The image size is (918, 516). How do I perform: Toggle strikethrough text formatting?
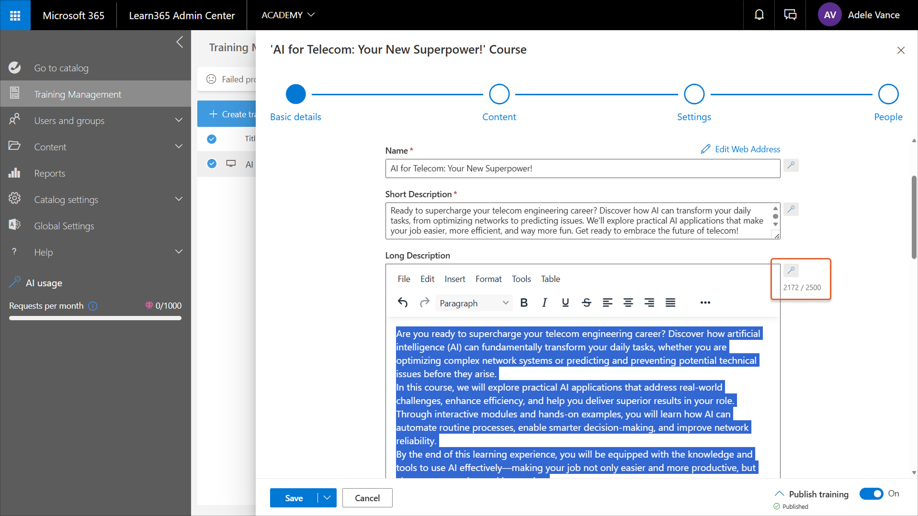pyautogui.click(x=586, y=303)
